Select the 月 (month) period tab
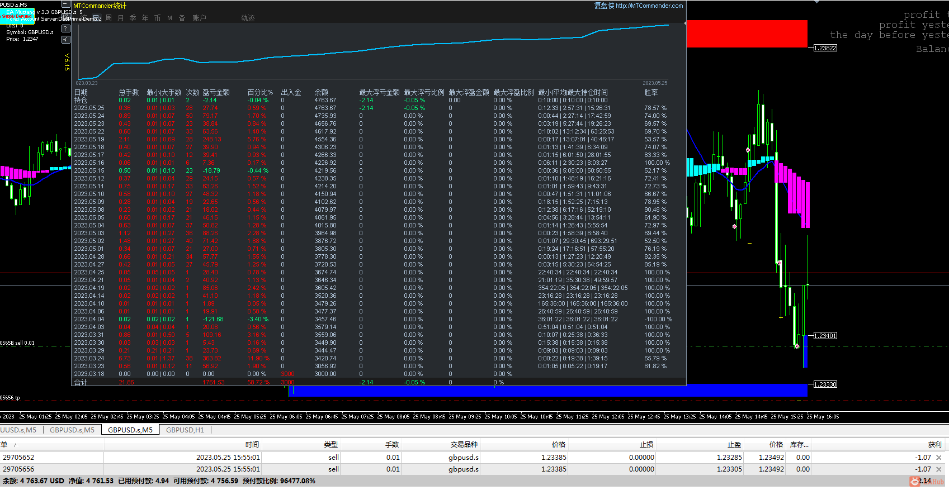The image size is (949, 490). click(x=121, y=18)
